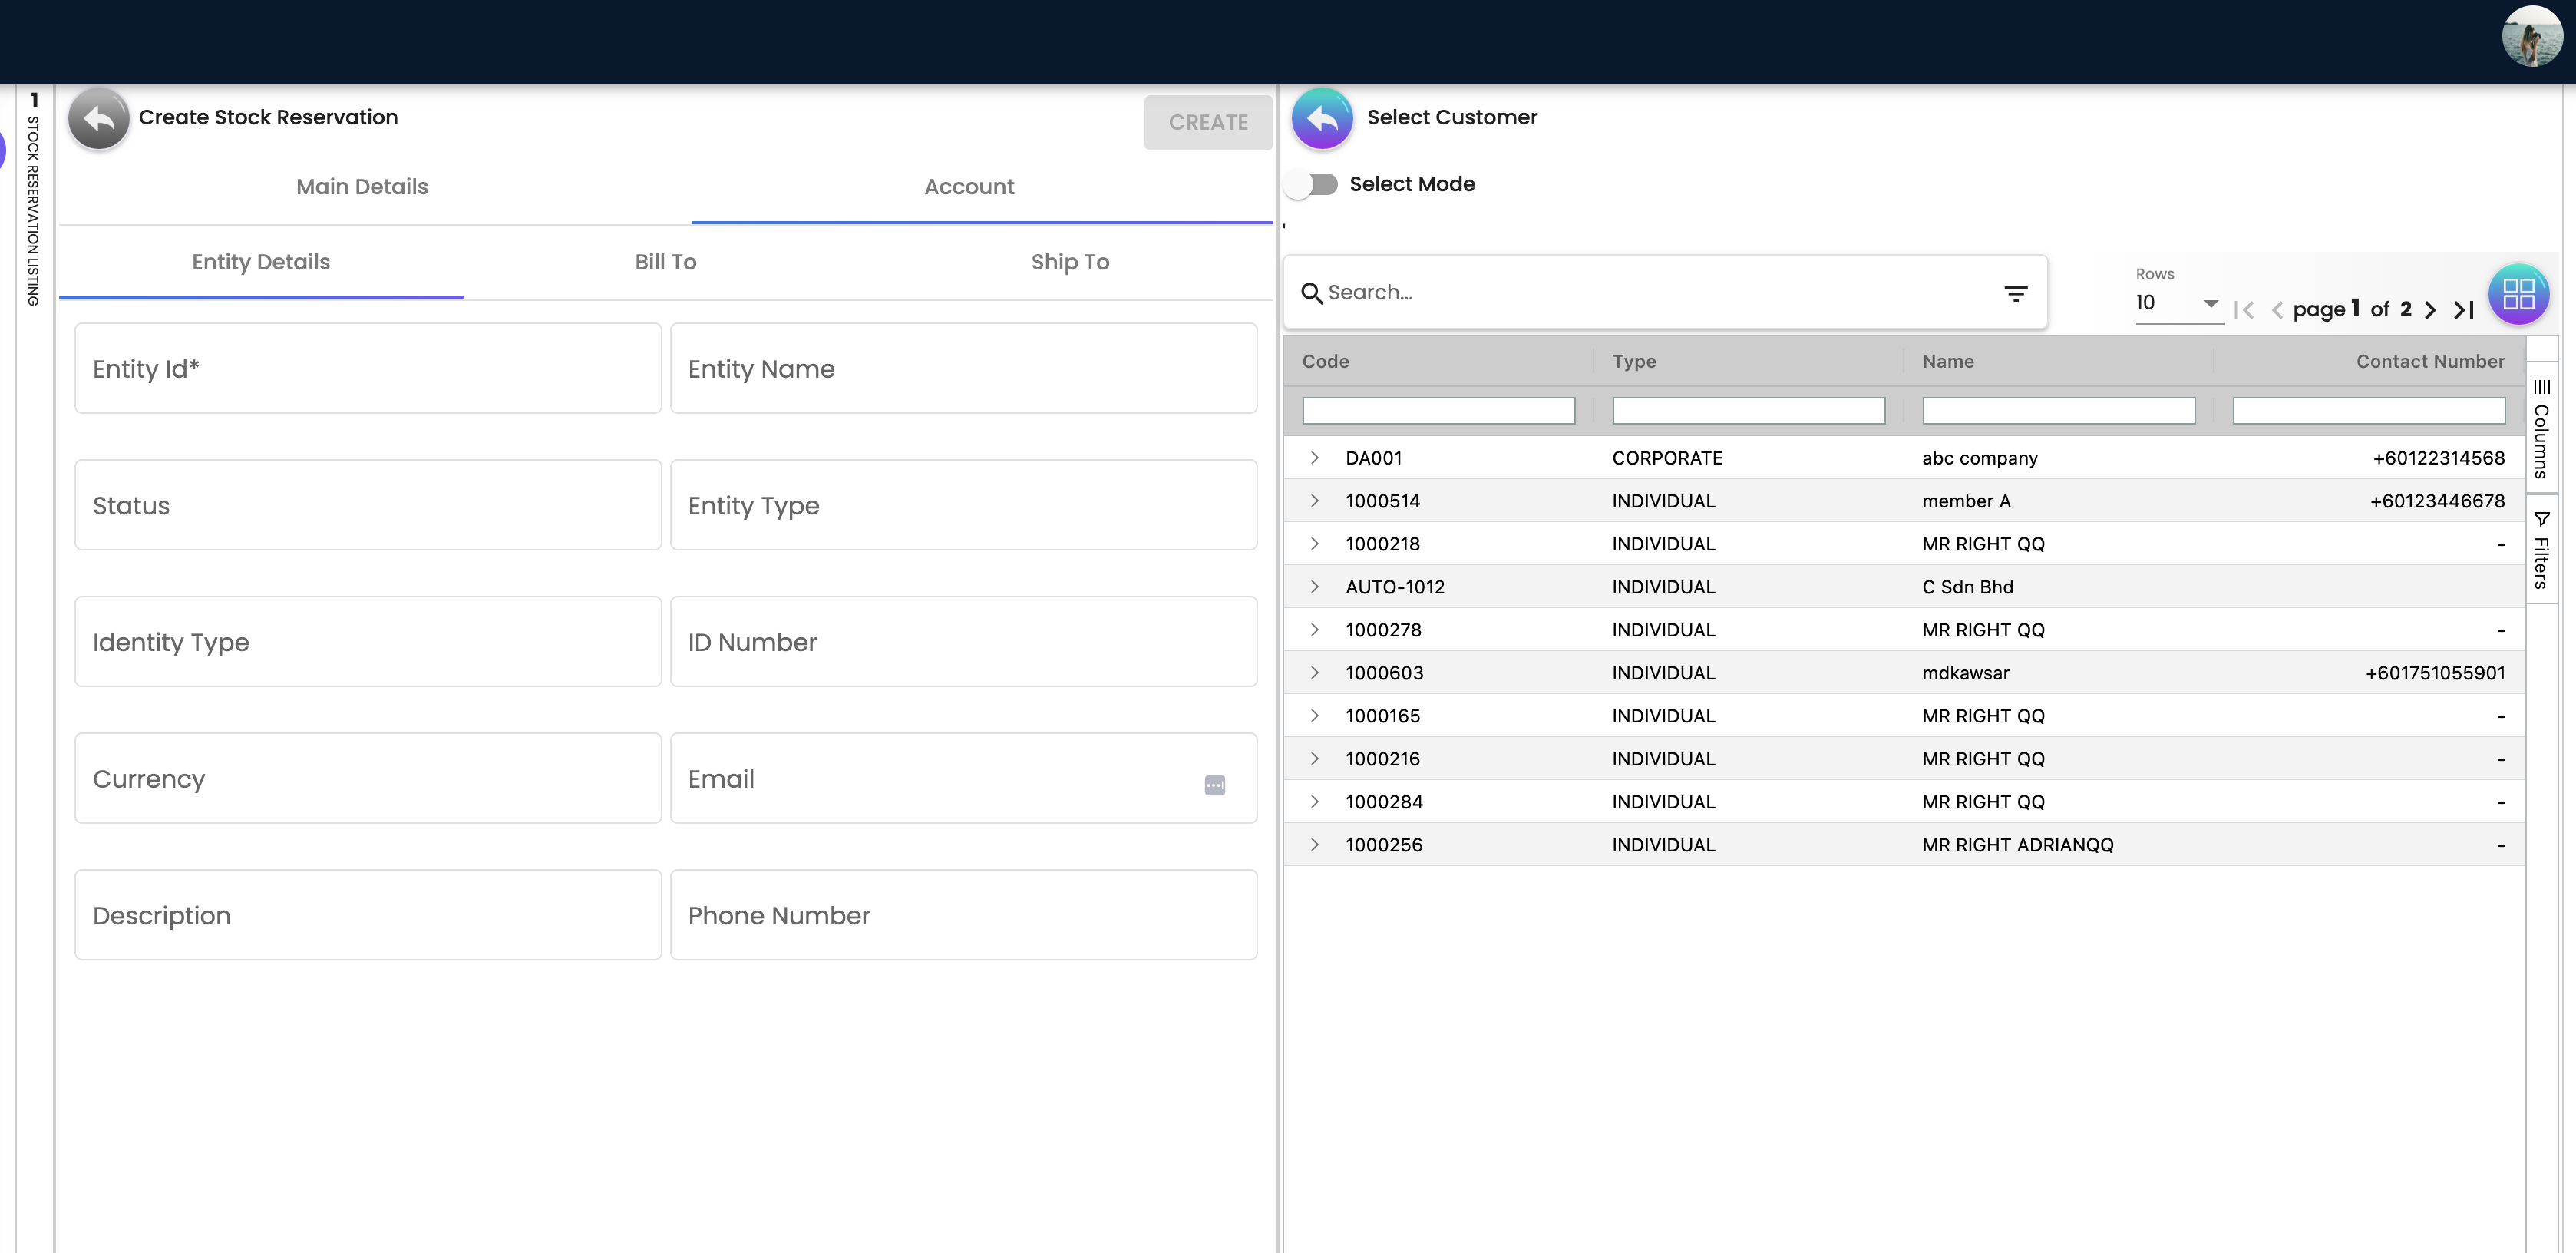Open the grid view toggle button

tap(2518, 294)
